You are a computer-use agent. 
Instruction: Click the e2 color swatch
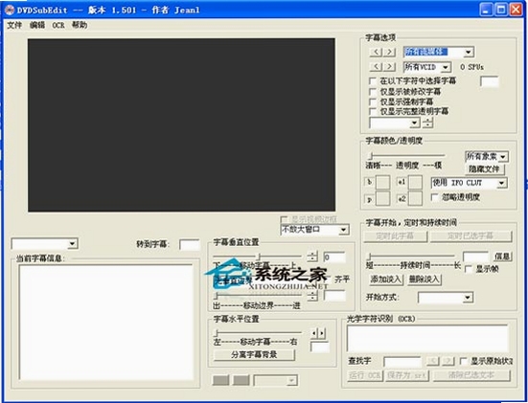click(x=415, y=198)
